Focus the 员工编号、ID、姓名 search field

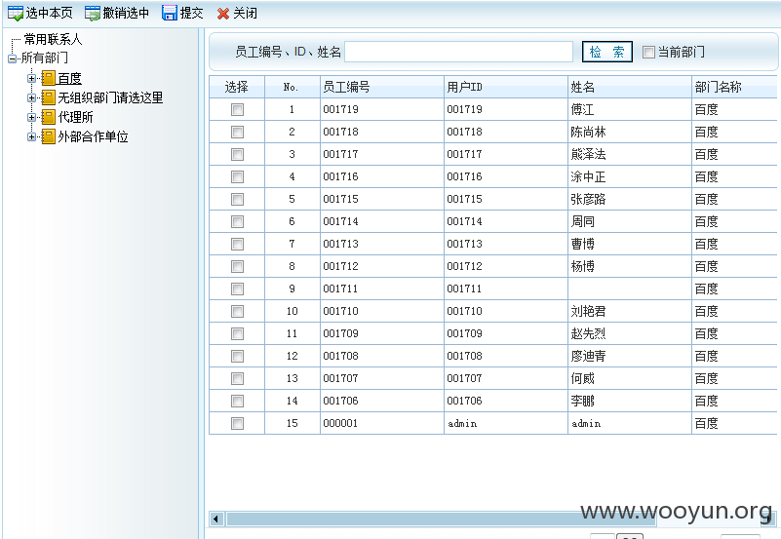[458, 52]
